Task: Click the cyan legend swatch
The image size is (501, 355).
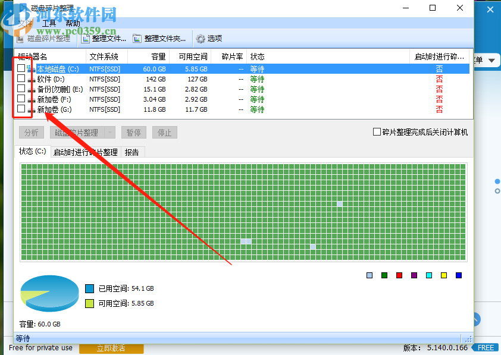Action: pos(429,275)
